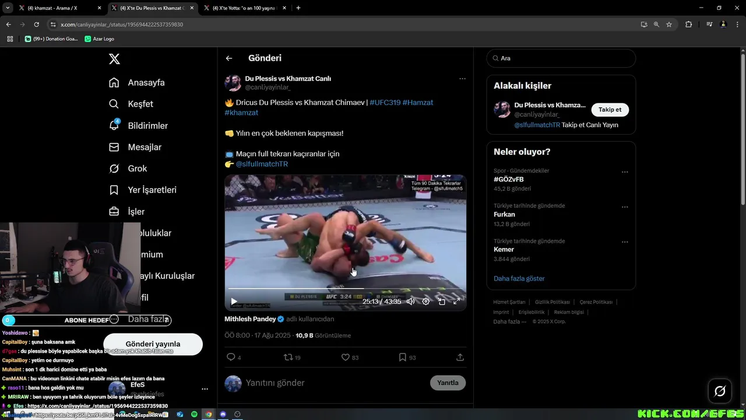Open Yer İşaretleri bookmarks
Screen dimensions: 746x420
[143, 190]
